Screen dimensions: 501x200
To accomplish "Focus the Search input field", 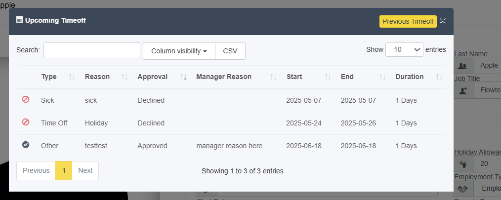I will (92, 50).
